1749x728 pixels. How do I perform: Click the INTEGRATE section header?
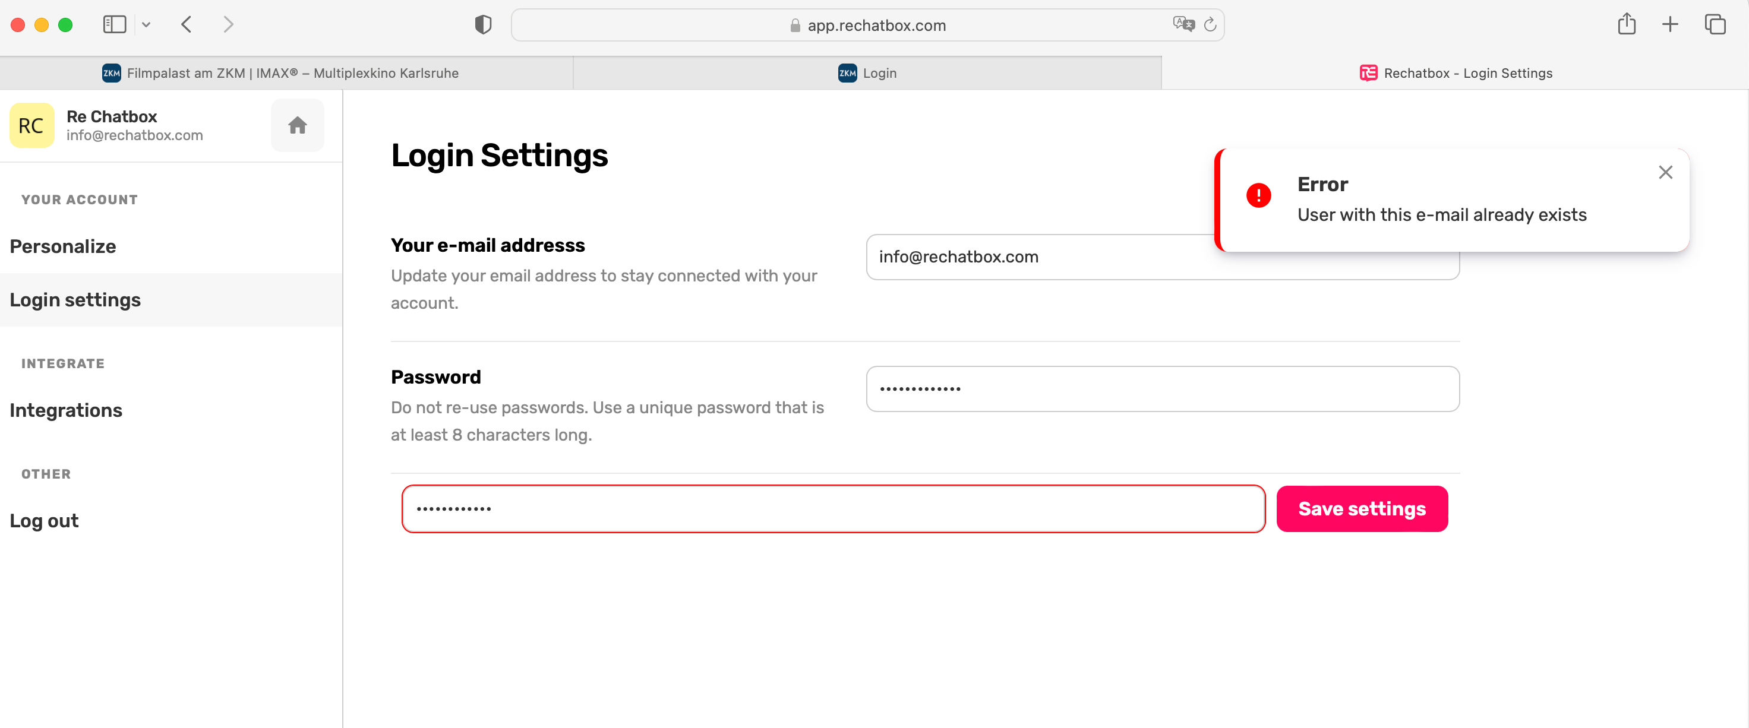pyautogui.click(x=63, y=363)
